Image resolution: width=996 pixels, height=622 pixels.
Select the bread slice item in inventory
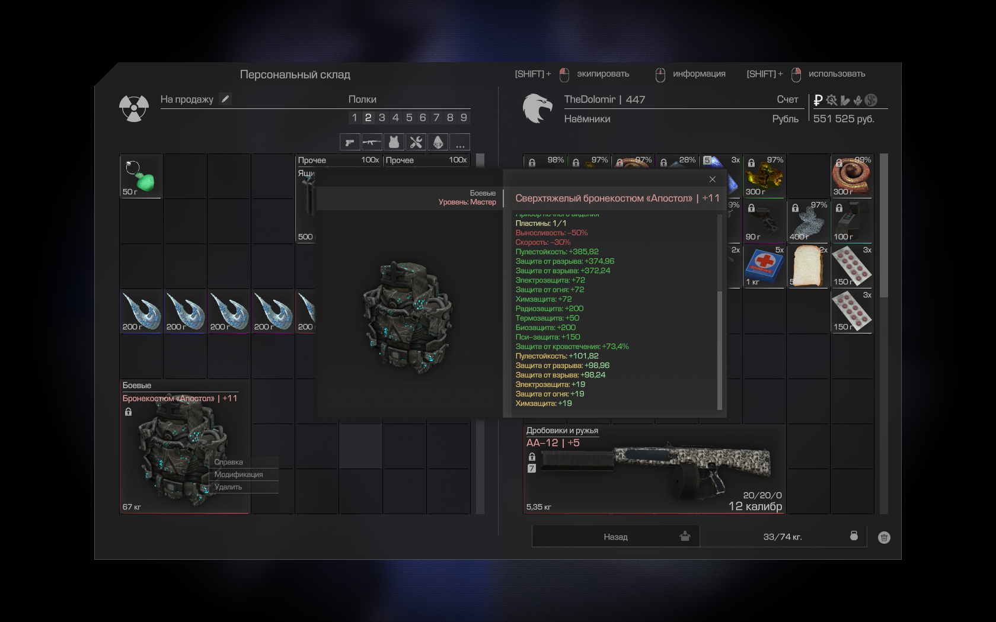click(x=807, y=266)
